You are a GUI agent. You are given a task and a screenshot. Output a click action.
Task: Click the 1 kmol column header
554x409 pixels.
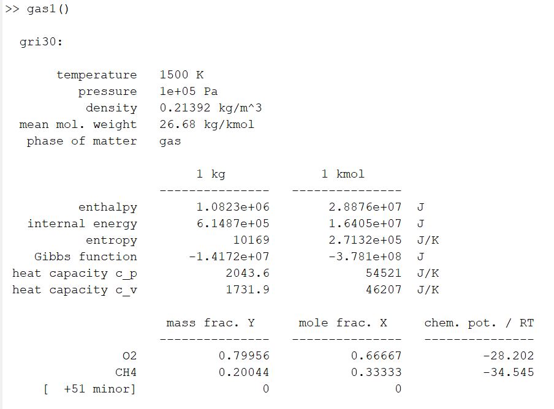pos(343,174)
